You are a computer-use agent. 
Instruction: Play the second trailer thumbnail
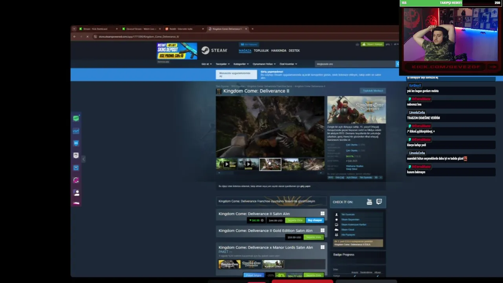click(x=248, y=164)
